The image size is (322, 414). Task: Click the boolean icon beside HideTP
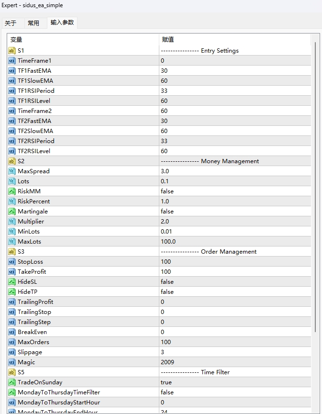tap(11, 292)
